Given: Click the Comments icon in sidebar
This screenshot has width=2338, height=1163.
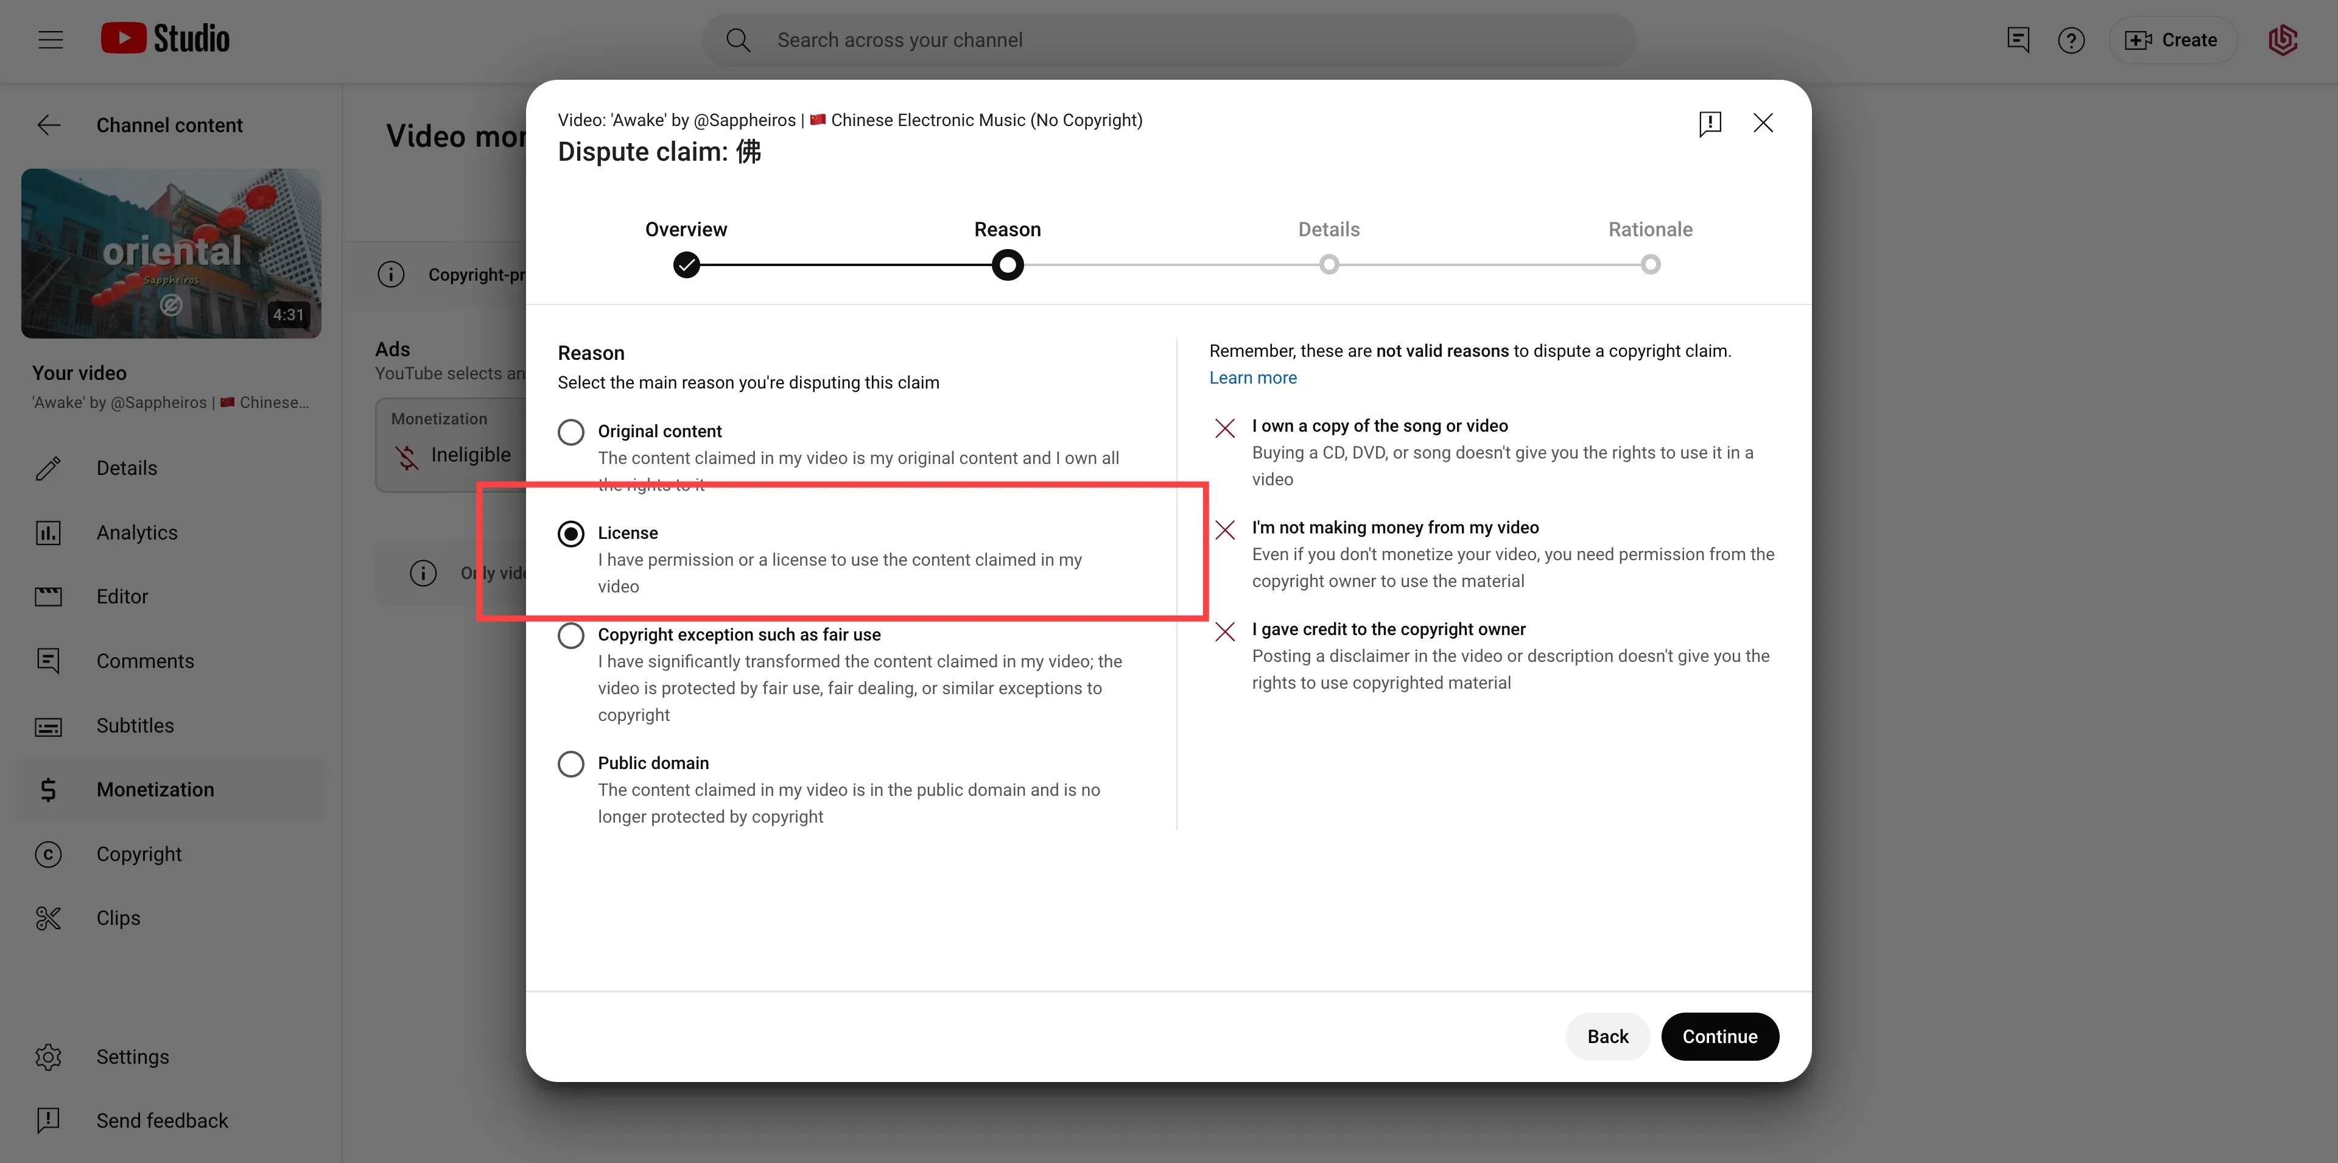Looking at the screenshot, I should [x=48, y=661].
